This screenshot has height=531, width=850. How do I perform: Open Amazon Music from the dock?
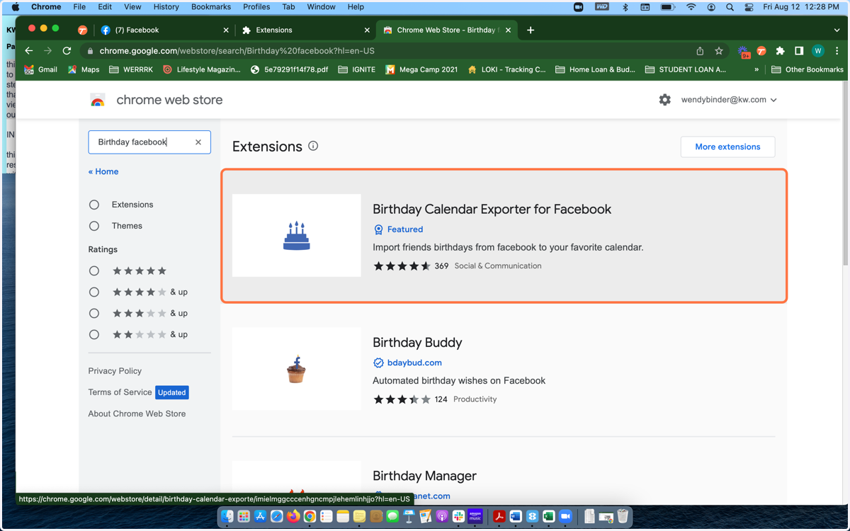[475, 517]
